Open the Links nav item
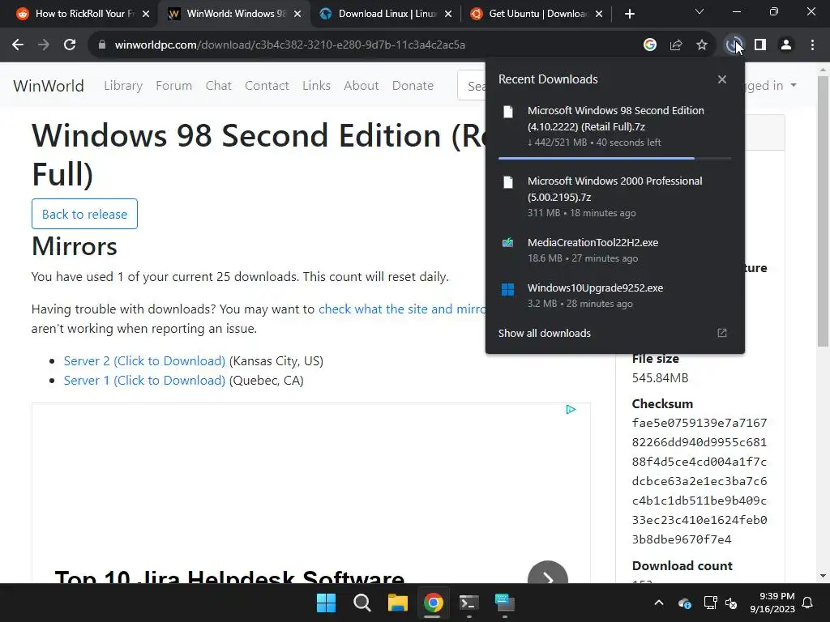 (x=317, y=86)
